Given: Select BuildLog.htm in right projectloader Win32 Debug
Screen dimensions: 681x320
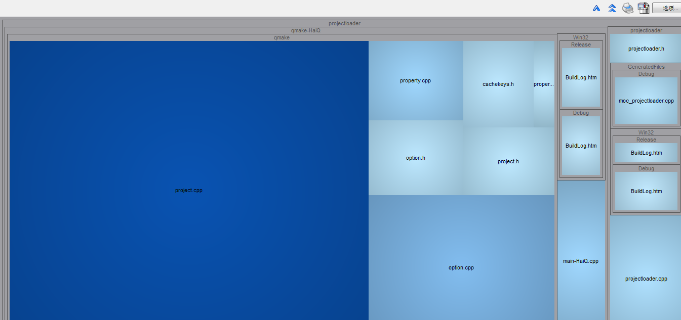Looking at the screenshot, I should coord(646,191).
